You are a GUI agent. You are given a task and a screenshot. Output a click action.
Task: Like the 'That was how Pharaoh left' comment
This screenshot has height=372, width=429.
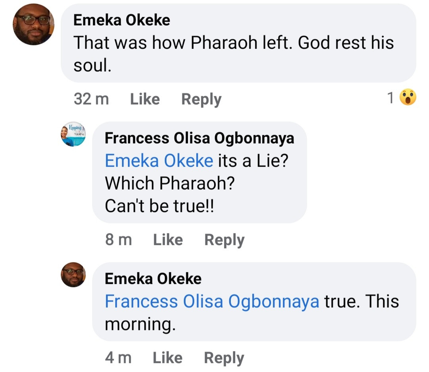click(x=145, y=99)
